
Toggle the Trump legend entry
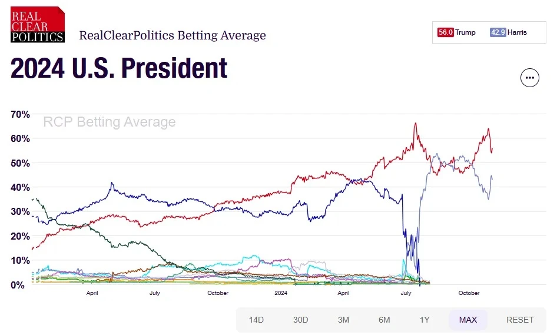[x=456, y=32]
